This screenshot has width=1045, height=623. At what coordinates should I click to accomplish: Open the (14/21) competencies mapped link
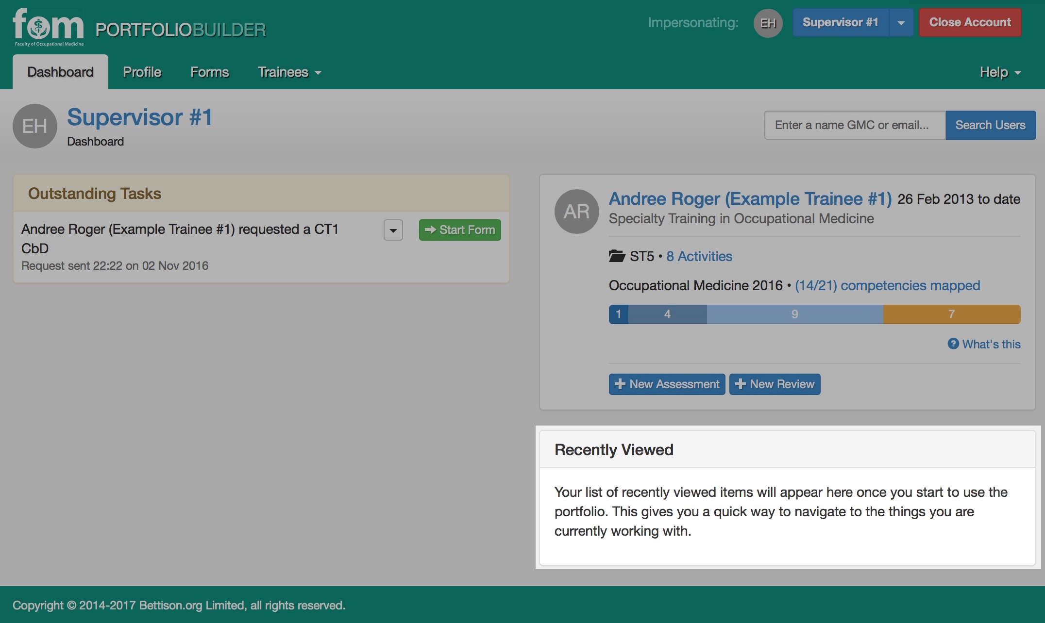coord(888,285)
